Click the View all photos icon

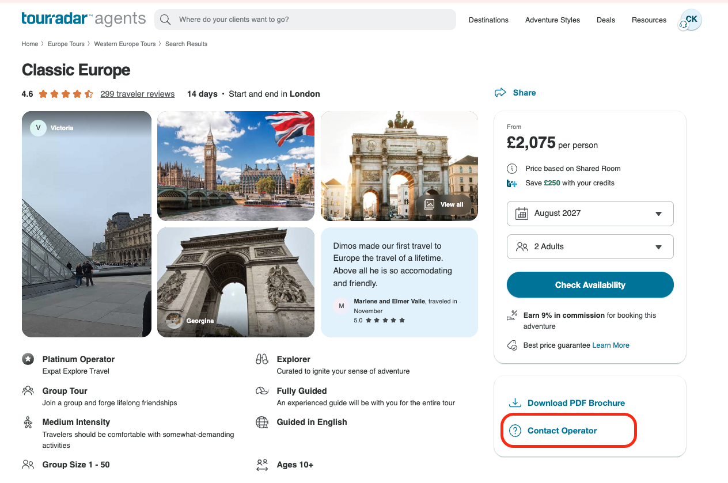pyautogui.click(x=429, y=204)
